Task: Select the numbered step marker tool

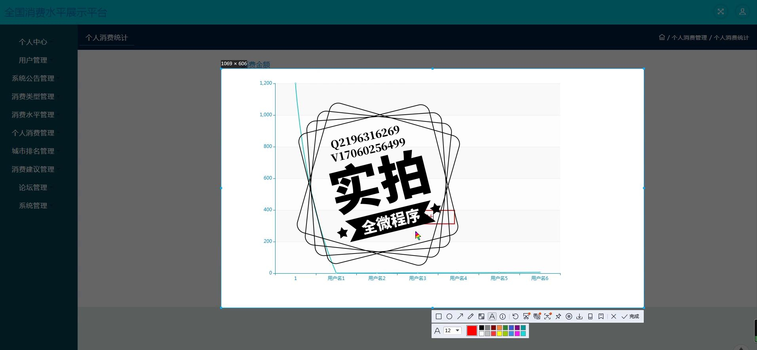Action: pos(503,316)
